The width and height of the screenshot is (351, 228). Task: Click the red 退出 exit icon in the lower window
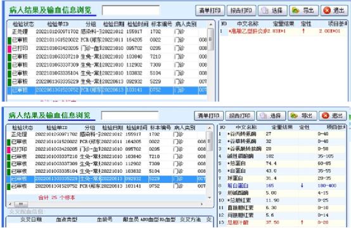pyautogui.click(x=325, y=116)
